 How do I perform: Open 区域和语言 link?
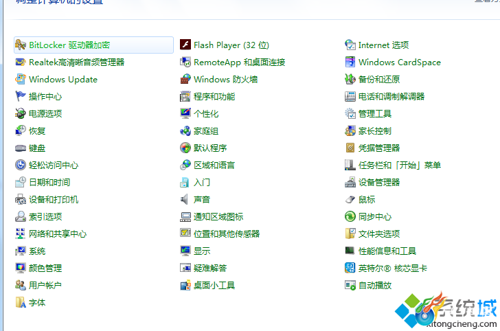[x=214, y=165]
